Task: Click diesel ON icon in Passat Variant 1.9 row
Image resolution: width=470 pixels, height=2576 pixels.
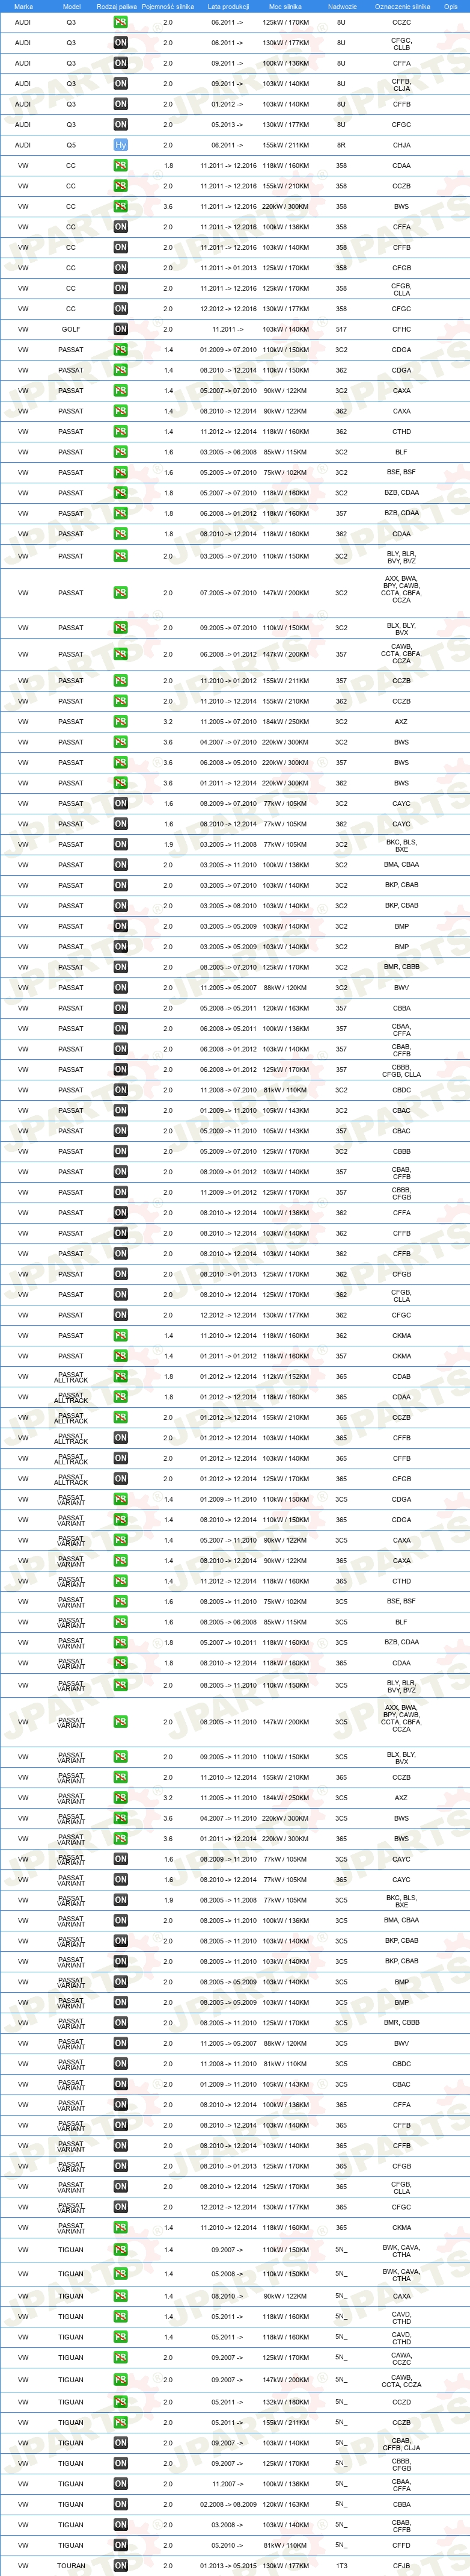Action: 121,1900
